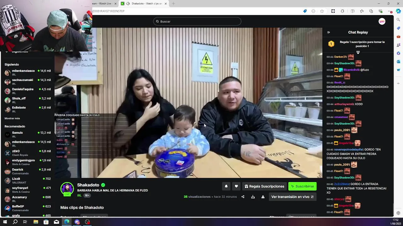
Task: Click the green Suscribirse button
Action: (x=302, y=186)
